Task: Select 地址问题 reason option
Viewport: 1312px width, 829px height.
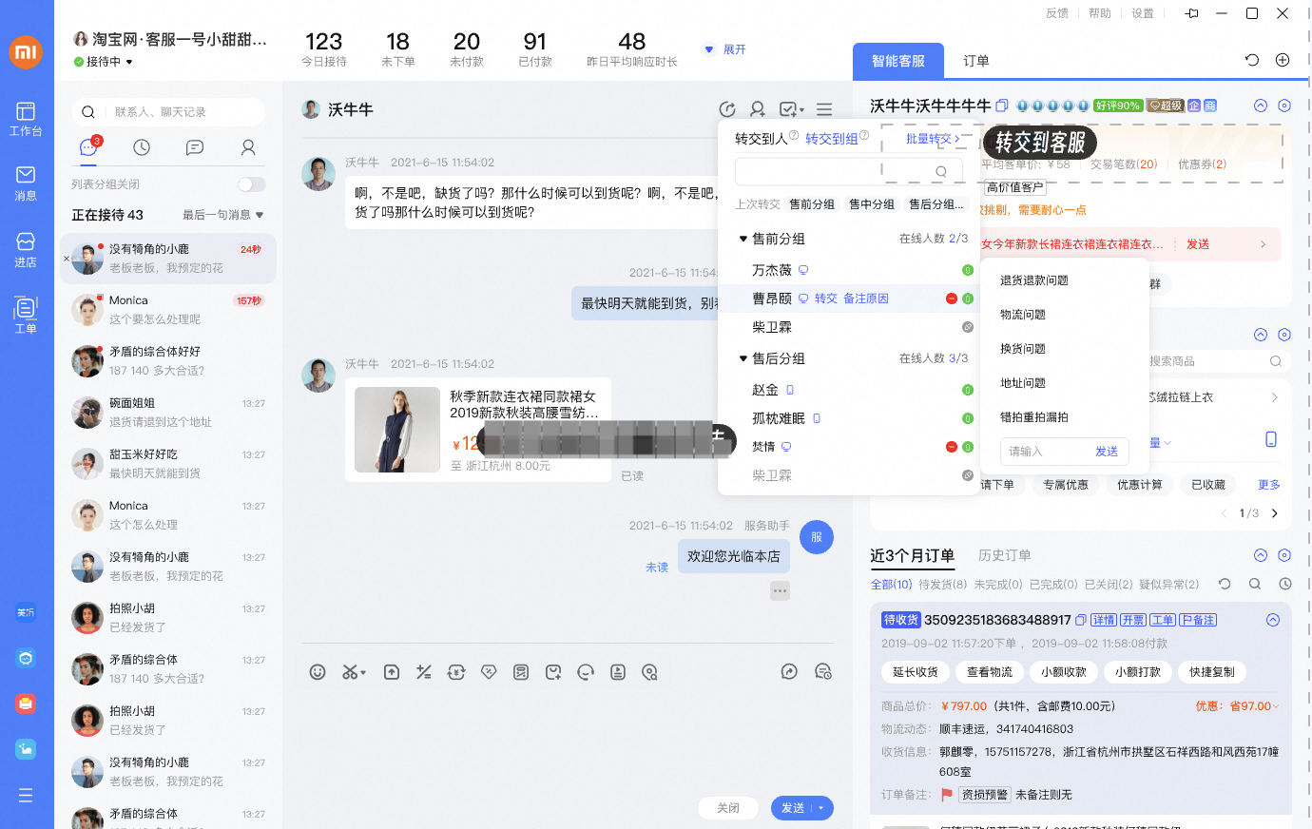Action: (1023, 383)
